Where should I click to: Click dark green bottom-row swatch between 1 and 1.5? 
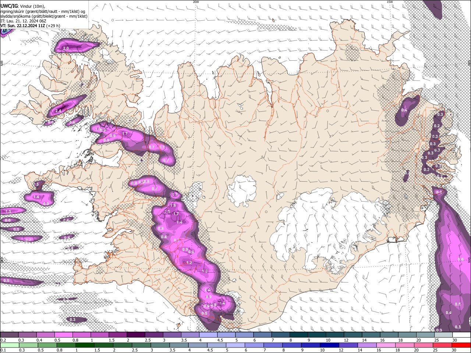pyautogui.click(x=84, y=345)
